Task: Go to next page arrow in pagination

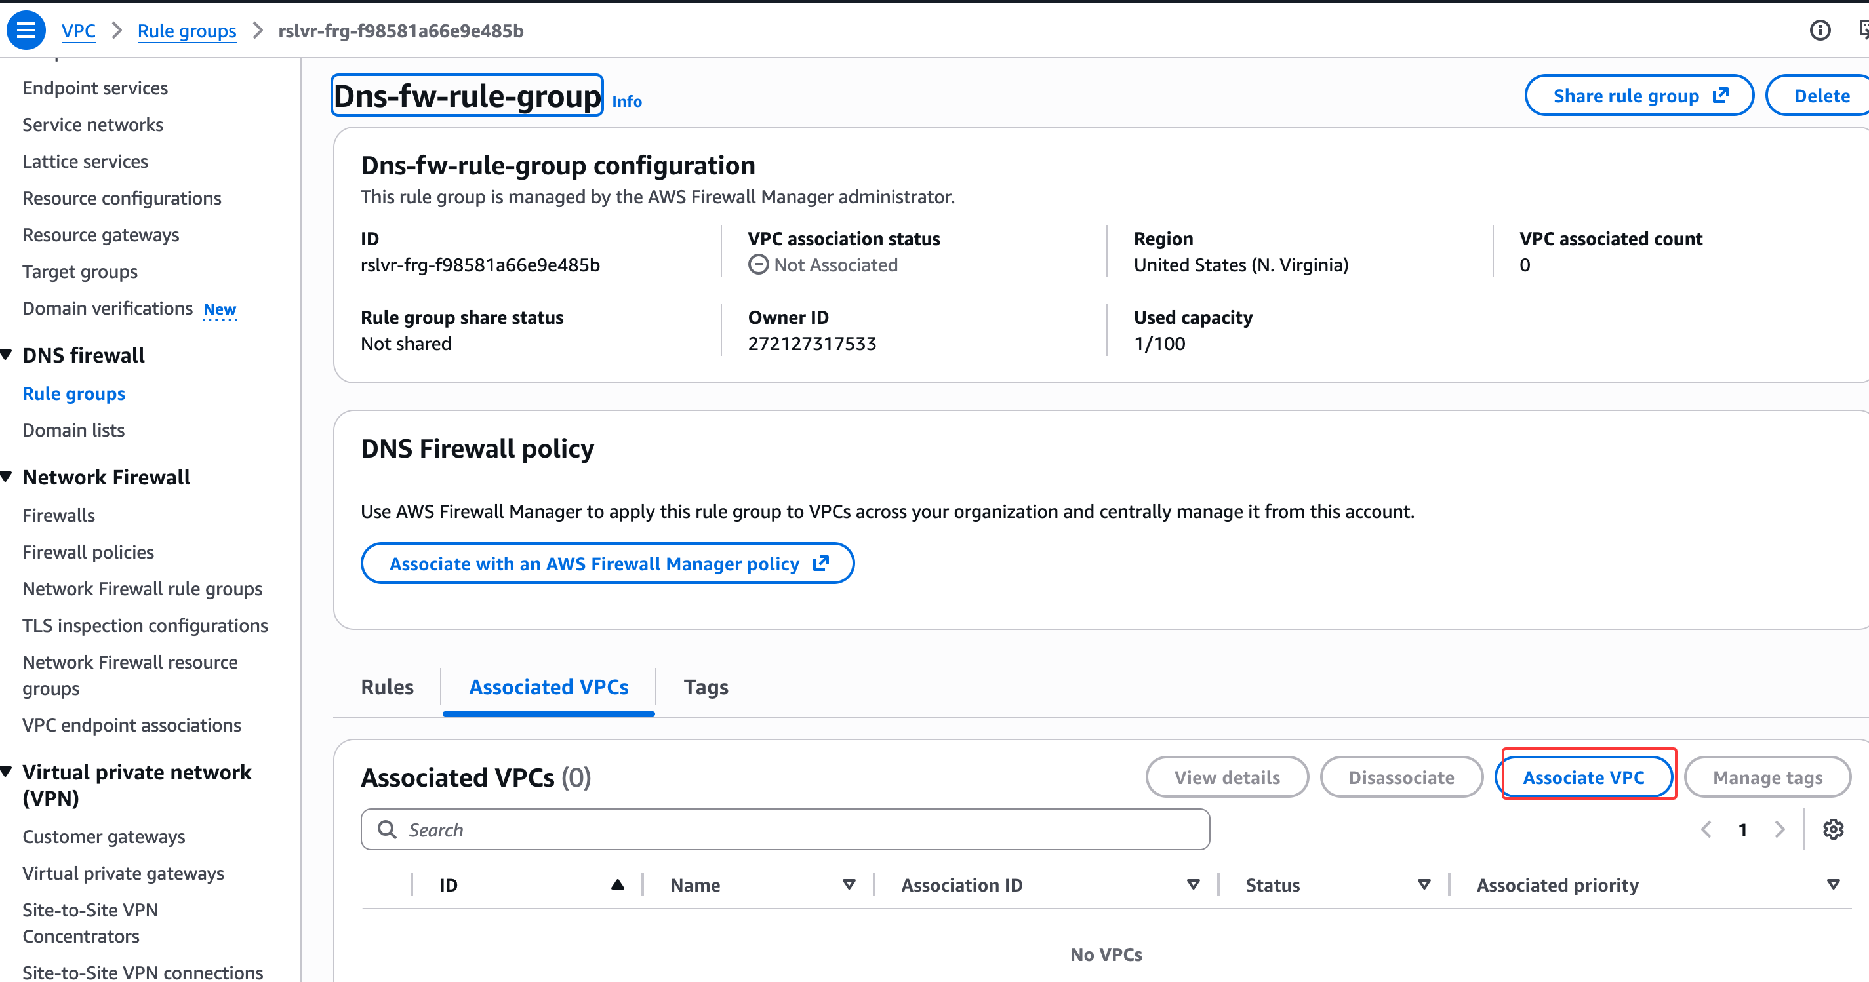Action: point(1780,829)
